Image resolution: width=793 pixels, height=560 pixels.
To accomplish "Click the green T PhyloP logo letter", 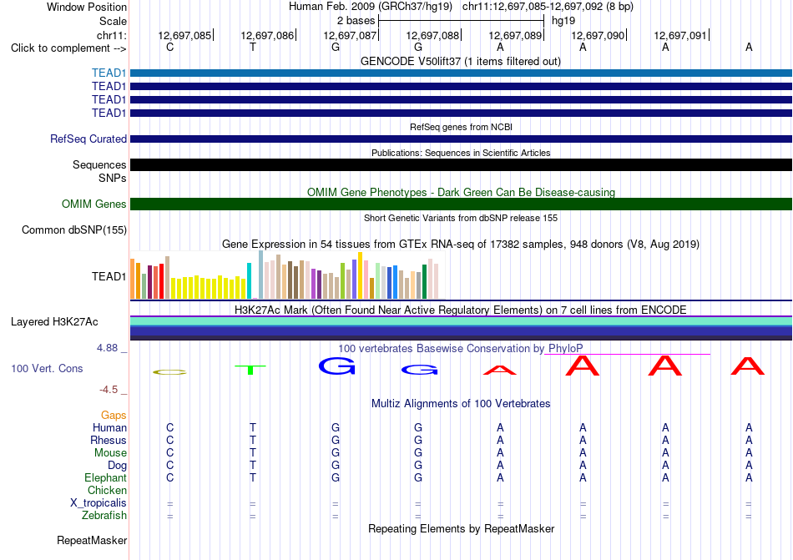I will 250,370.
